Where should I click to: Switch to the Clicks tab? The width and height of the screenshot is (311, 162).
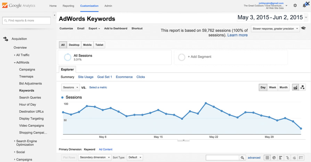[x=141, y=77]
